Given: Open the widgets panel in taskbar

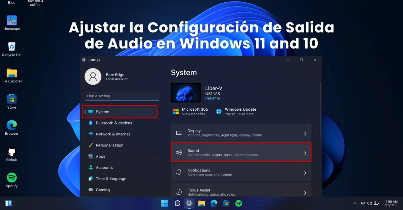Looking at the screenshot, I should [8, 203].
